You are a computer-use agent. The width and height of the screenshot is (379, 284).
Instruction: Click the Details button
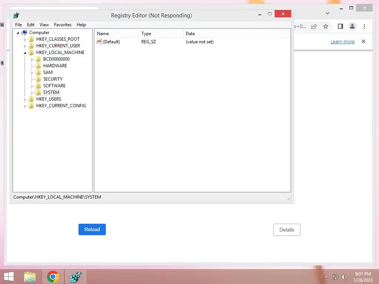tap(287, 230)
